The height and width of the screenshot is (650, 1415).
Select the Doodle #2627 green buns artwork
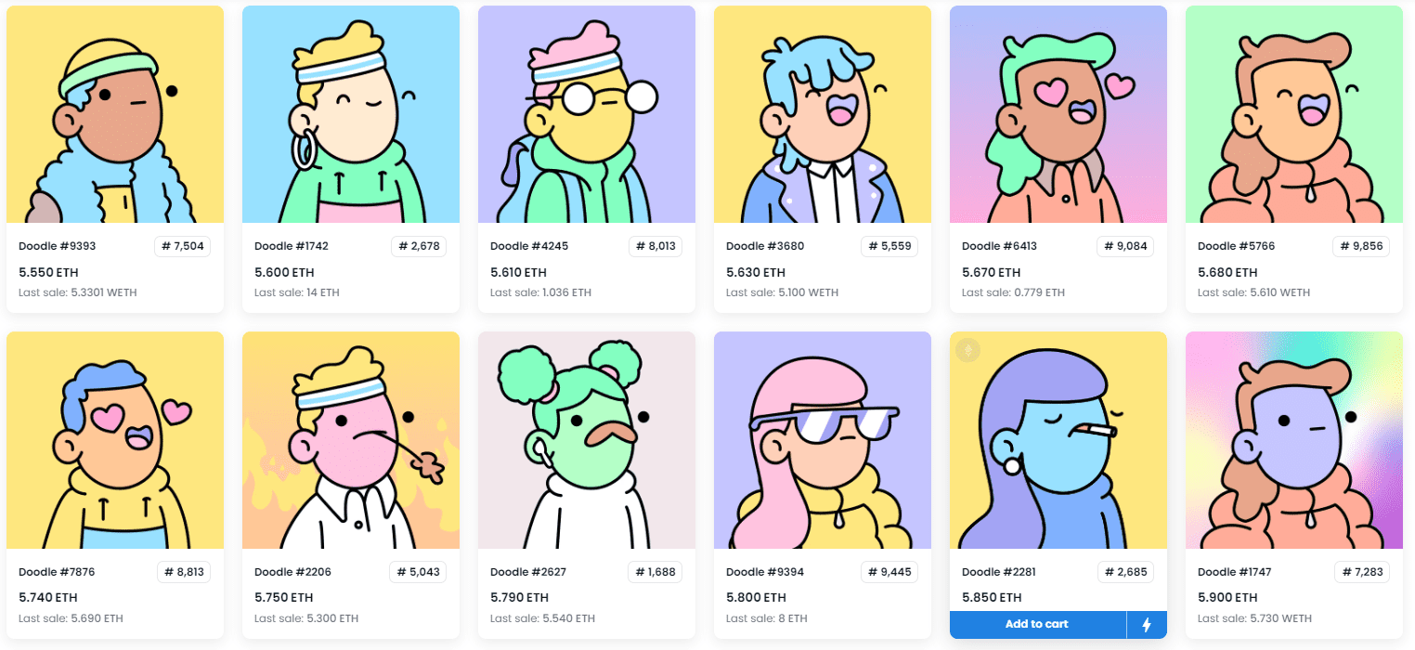click(x=587, y=440)
